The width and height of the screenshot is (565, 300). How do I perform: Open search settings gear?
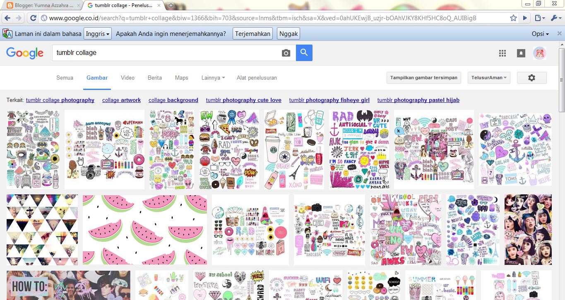pyautogui.click(x=532, y=78)
